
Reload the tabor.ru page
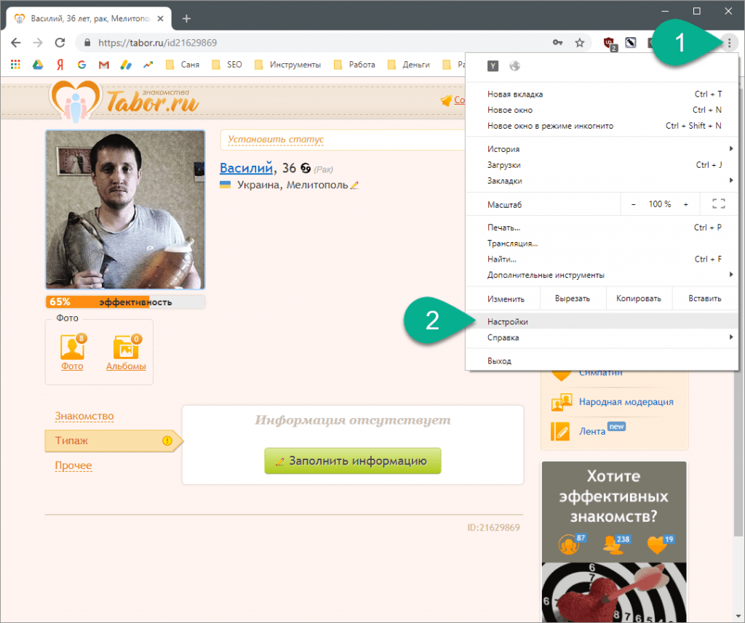click(x=60, y=43)
